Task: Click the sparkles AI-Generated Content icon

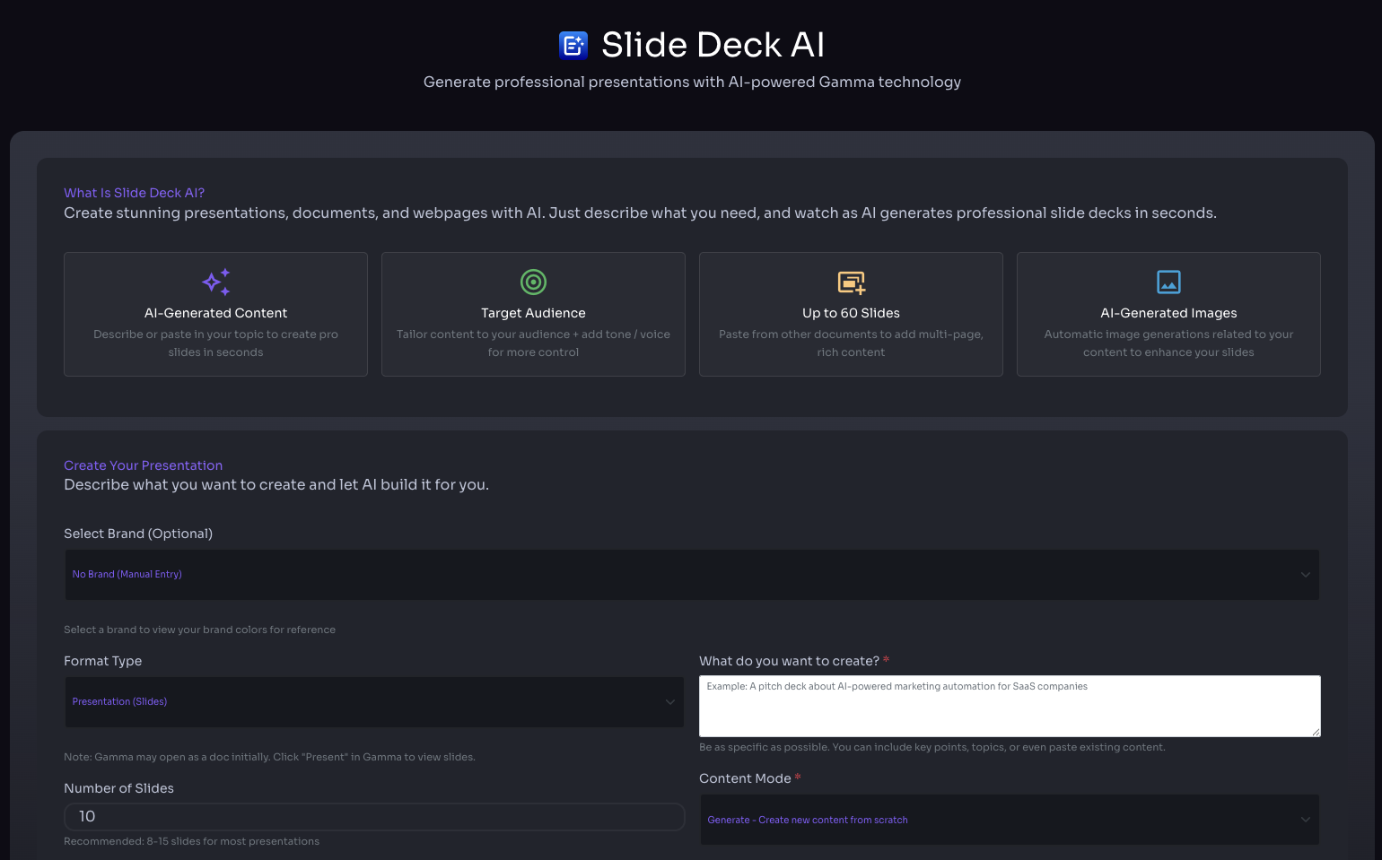Action: [215, 282]
